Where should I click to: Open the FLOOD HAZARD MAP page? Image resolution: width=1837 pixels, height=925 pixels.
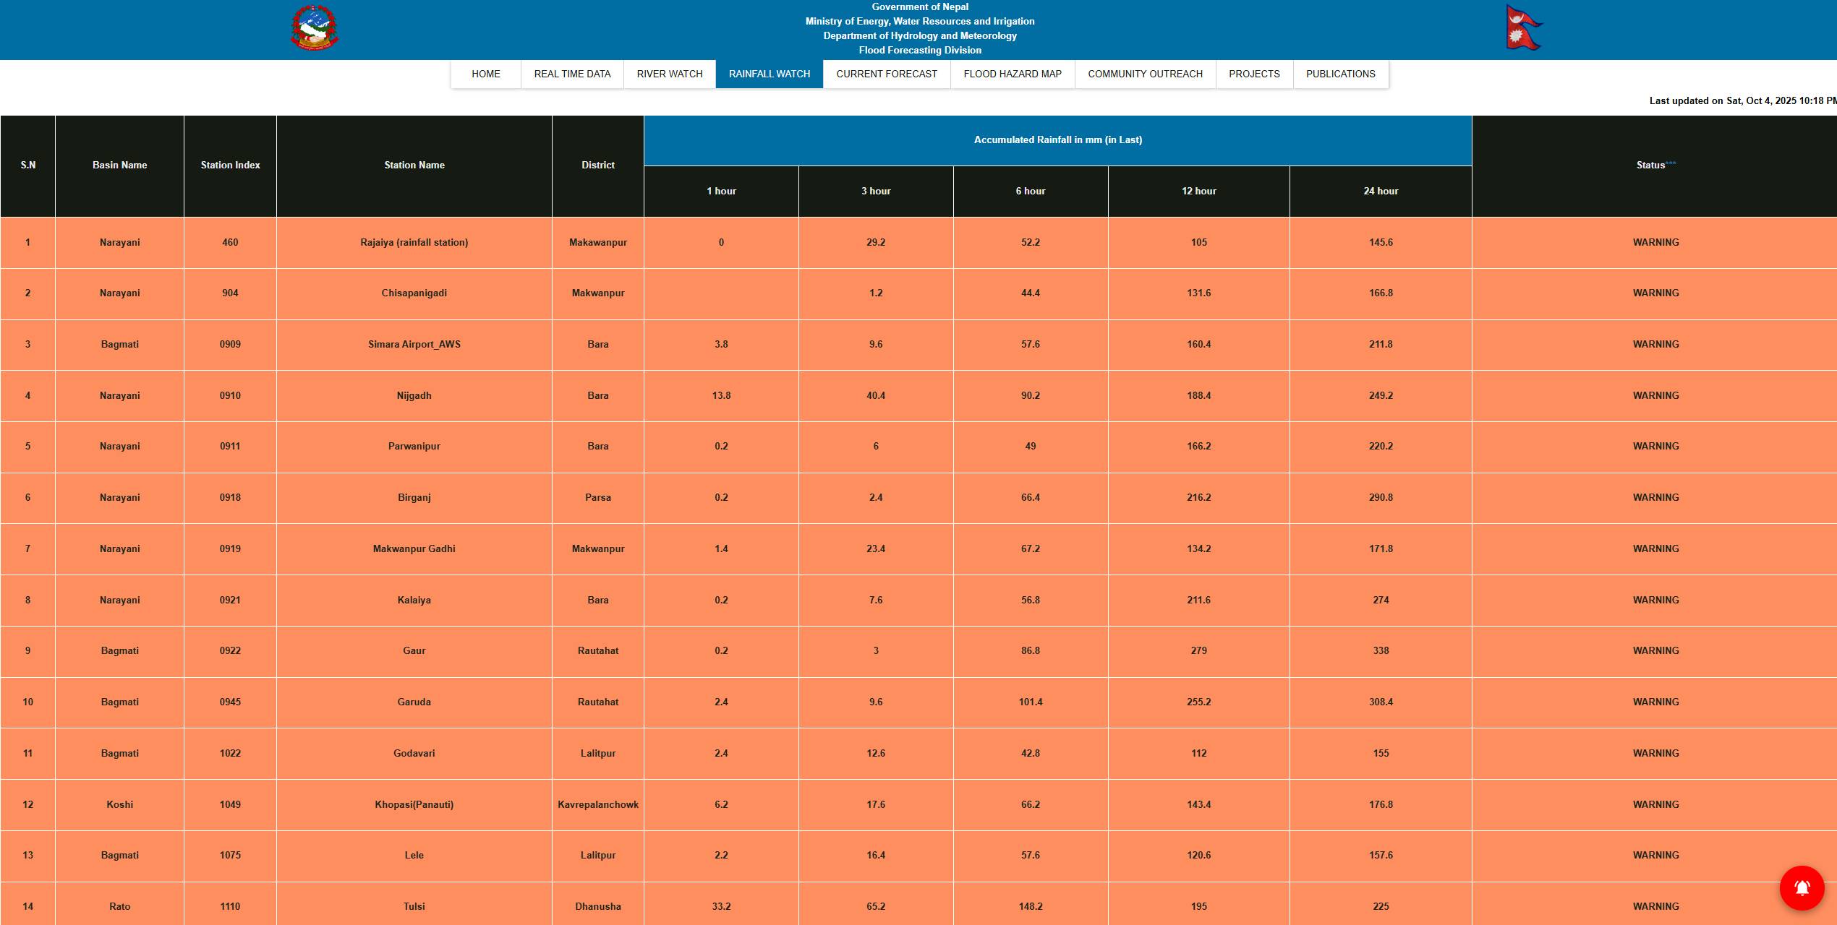(1012, 74)
